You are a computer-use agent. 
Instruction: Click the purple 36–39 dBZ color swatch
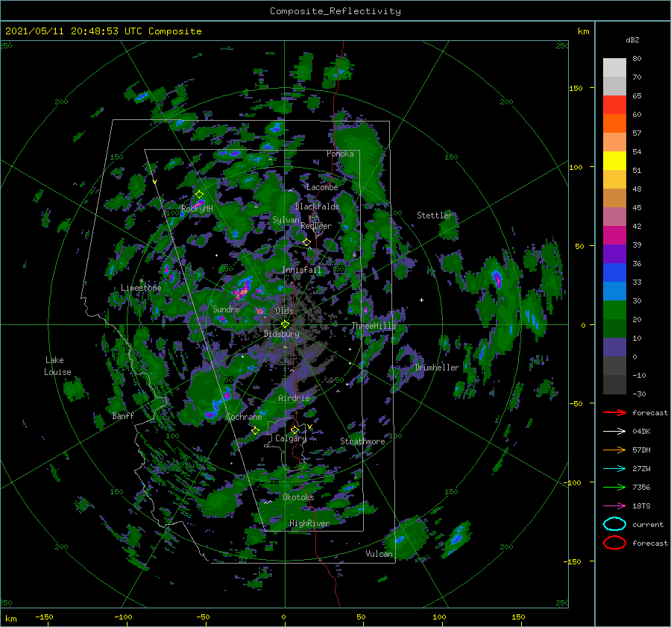(x=614, y=254)
